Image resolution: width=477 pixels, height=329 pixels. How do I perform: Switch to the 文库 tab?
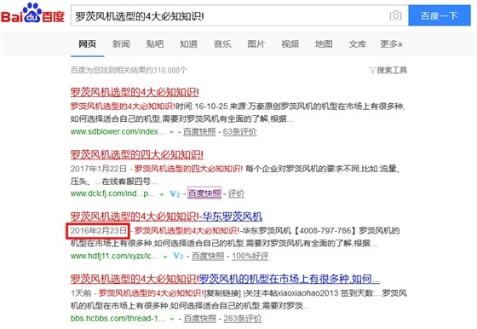358,44
